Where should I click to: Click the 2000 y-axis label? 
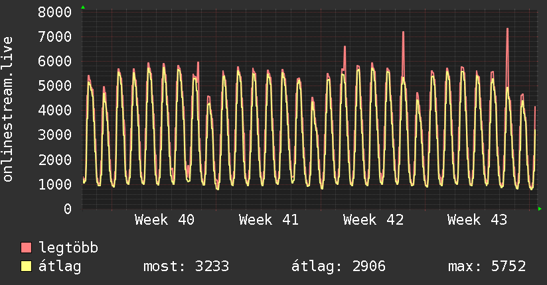tap(55, 160)
